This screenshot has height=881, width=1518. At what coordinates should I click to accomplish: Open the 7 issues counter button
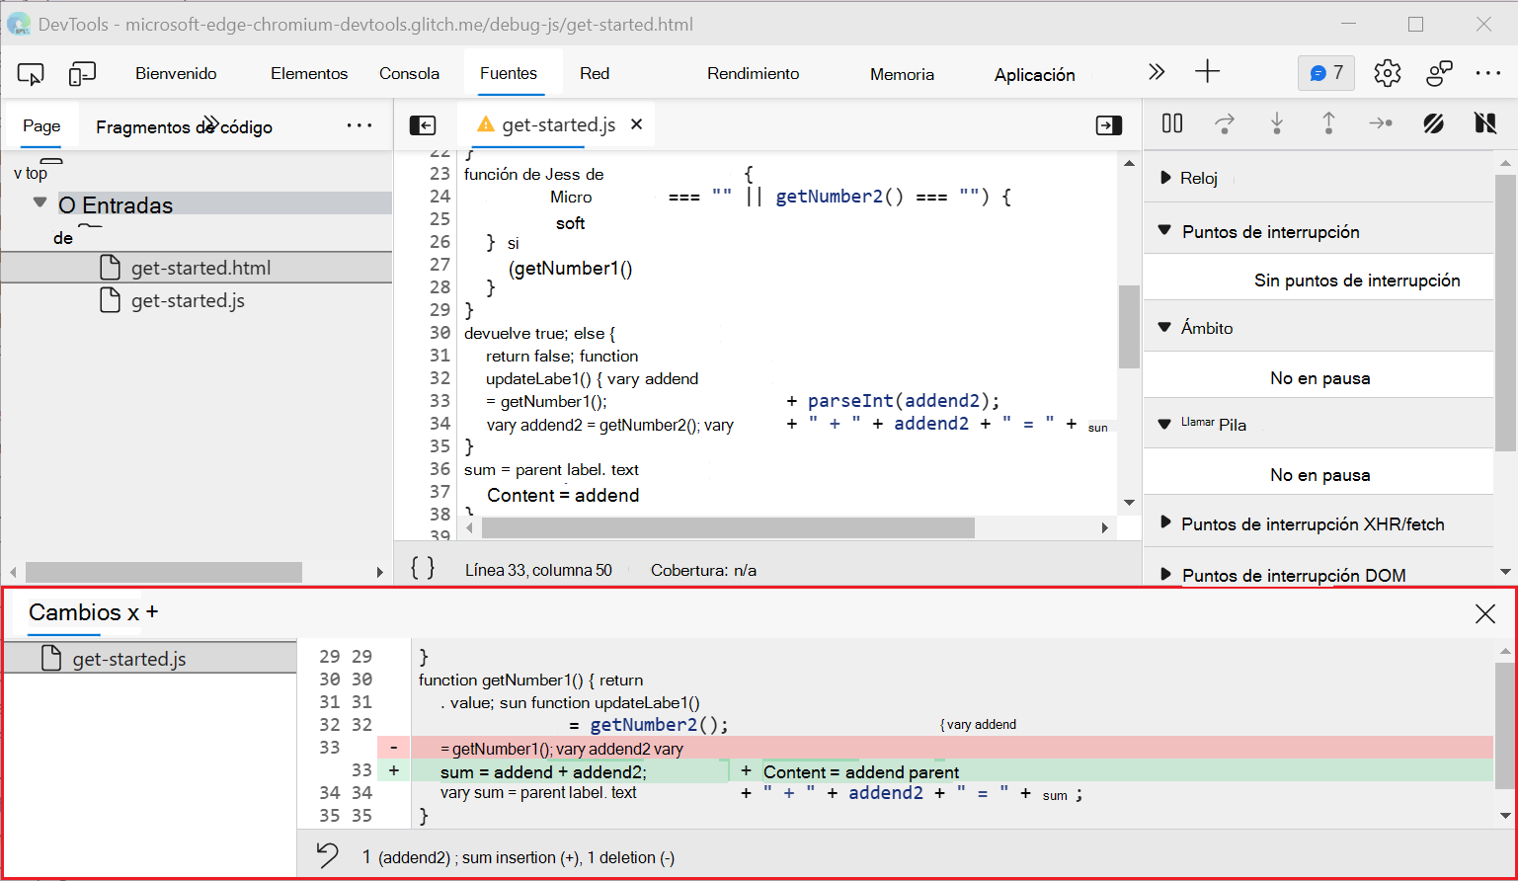pyautogui.click(x=1325, y=73)
